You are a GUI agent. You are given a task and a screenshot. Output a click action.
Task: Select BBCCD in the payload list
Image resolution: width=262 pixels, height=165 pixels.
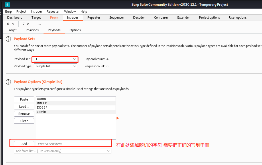[x=76, y=103]
